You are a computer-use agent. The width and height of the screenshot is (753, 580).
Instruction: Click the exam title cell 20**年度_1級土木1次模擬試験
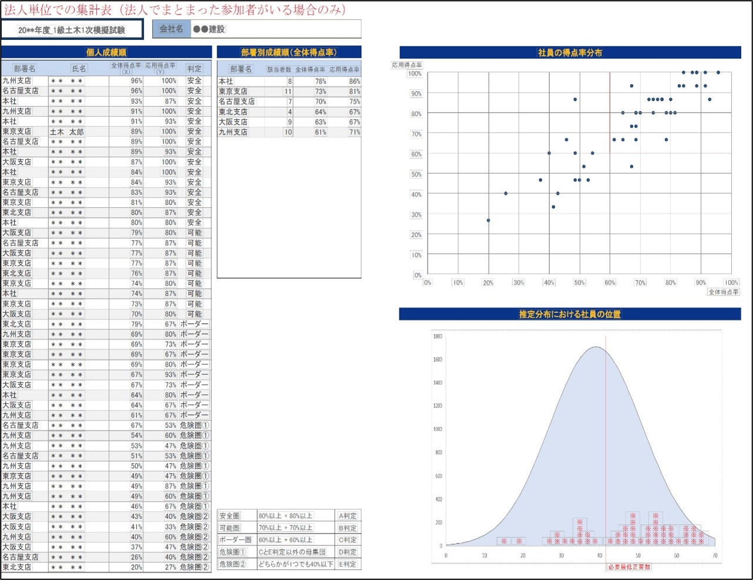[72, 30]
